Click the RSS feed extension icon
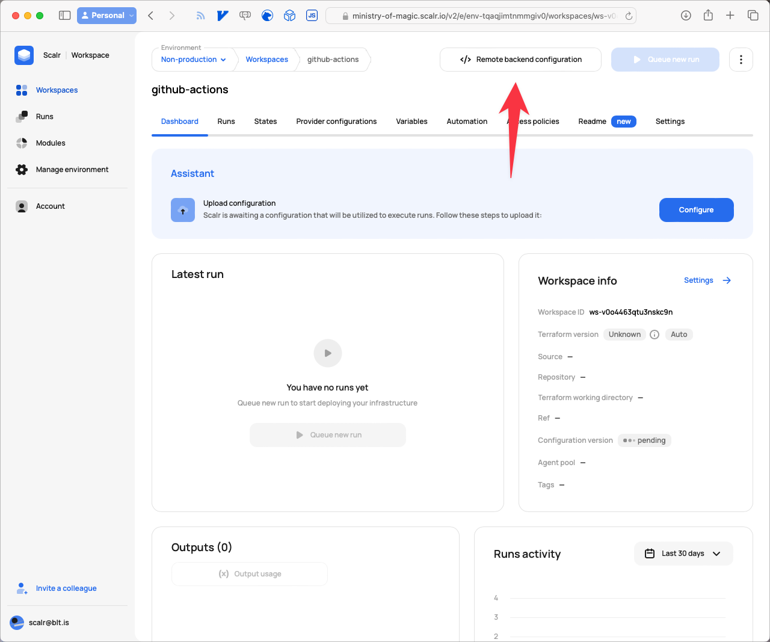 tap(200, 16)
